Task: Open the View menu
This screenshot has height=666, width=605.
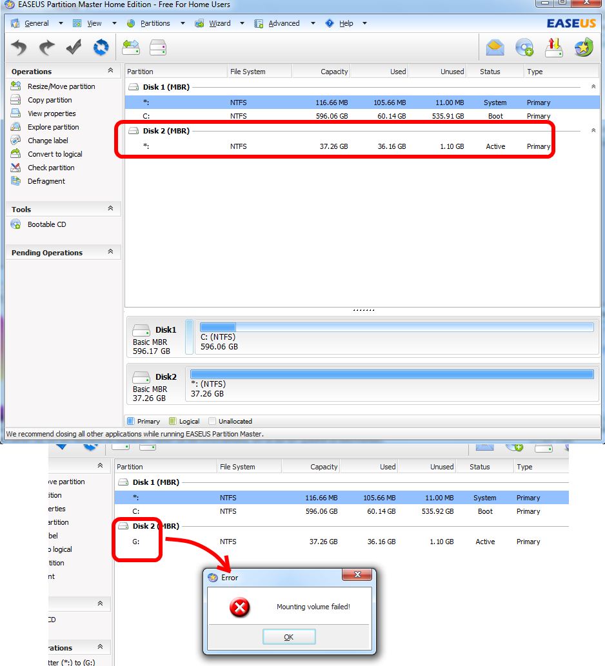Action: [94, 23]
